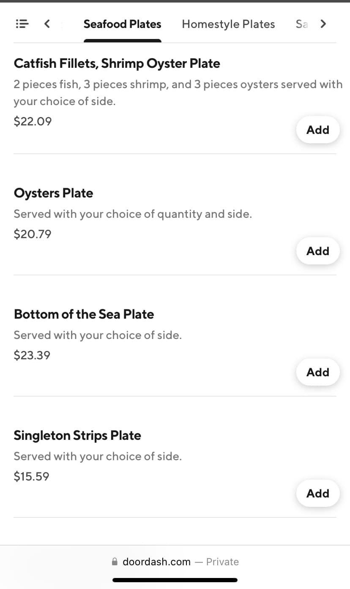Add the Oysters Plate to the order
Image resolution: width=350 pixels, height=589 pixels.
point(317,251)
